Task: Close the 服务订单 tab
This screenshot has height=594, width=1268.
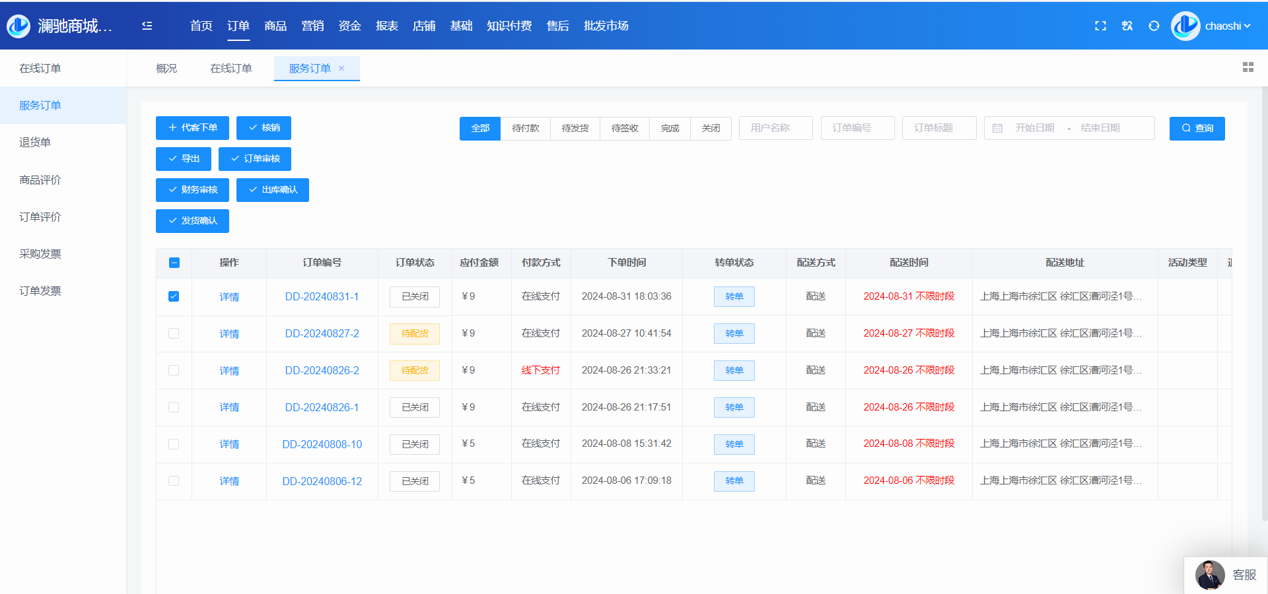Action: coord(341,69)
